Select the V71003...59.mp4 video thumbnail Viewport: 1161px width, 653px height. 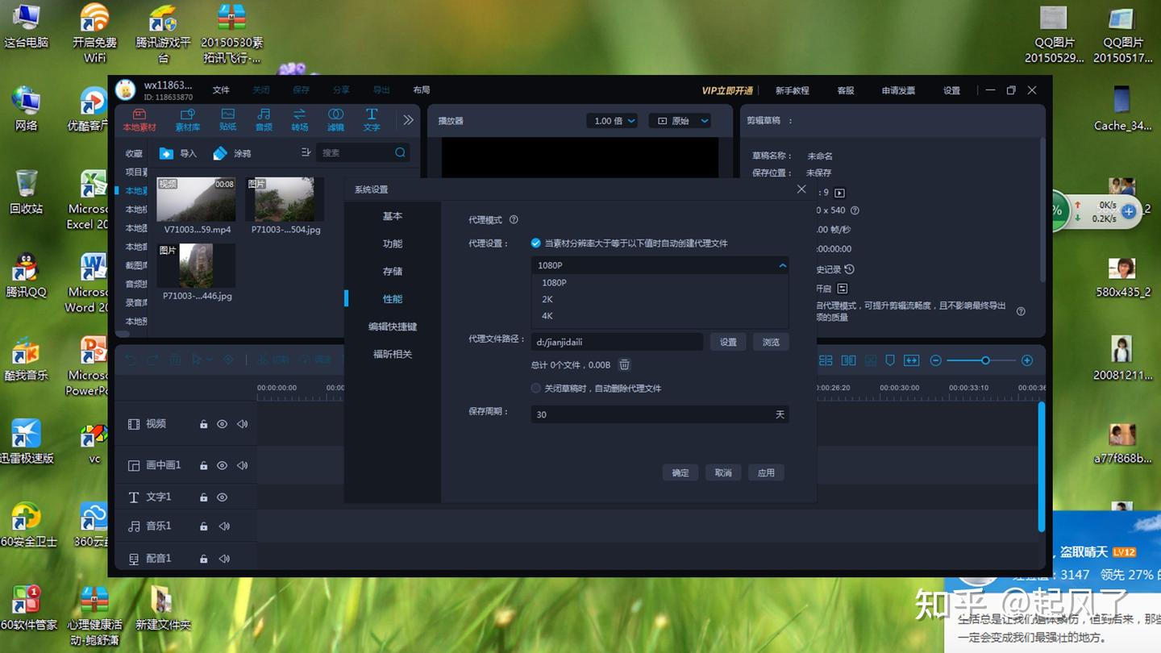click(x=197, y=200)
